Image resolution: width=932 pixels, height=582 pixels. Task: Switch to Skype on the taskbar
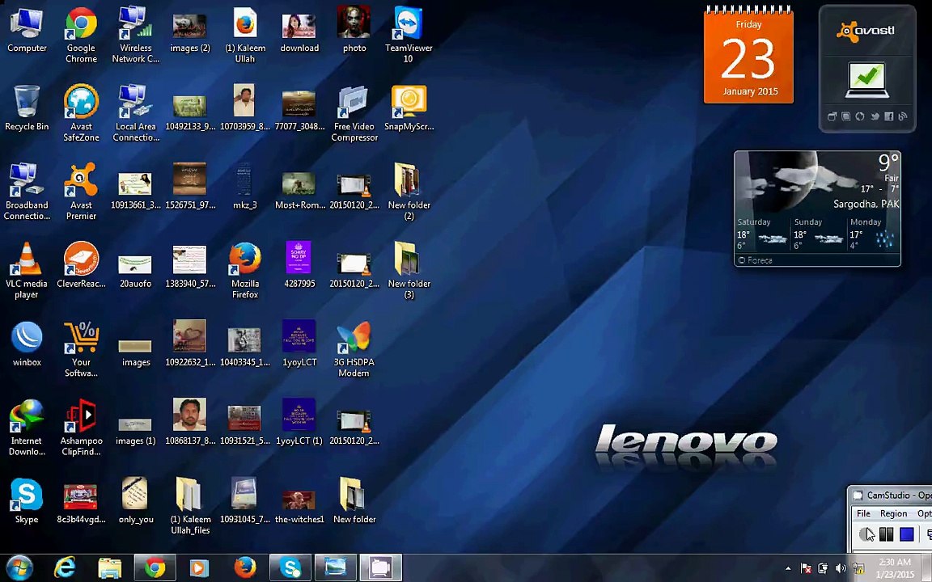(290, 567)
